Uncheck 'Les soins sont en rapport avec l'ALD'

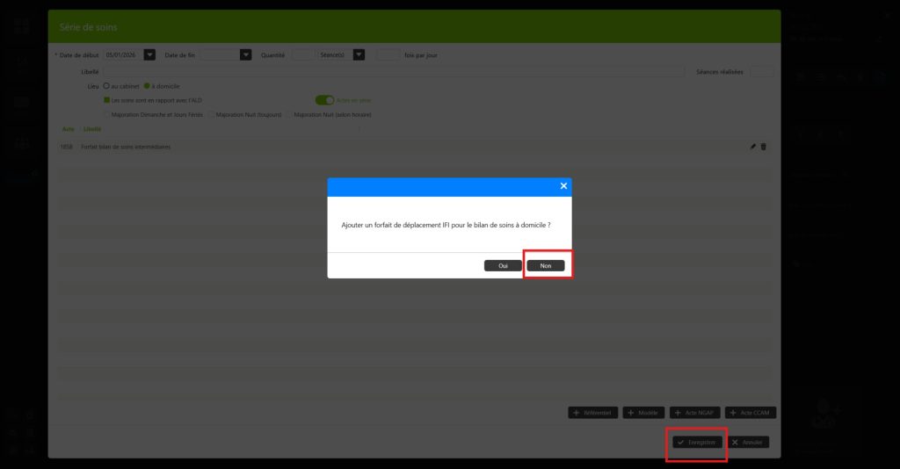[x=106, y=100]
